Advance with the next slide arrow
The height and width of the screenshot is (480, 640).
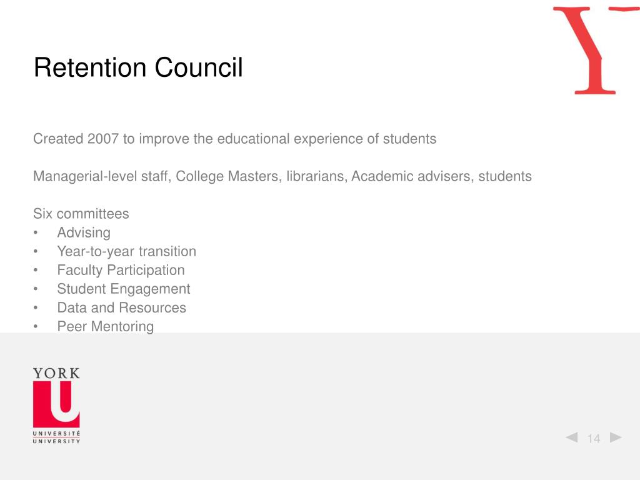coord(616,437)
